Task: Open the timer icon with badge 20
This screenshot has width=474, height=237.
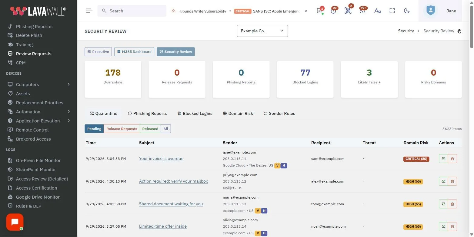Action: point(333,11)
